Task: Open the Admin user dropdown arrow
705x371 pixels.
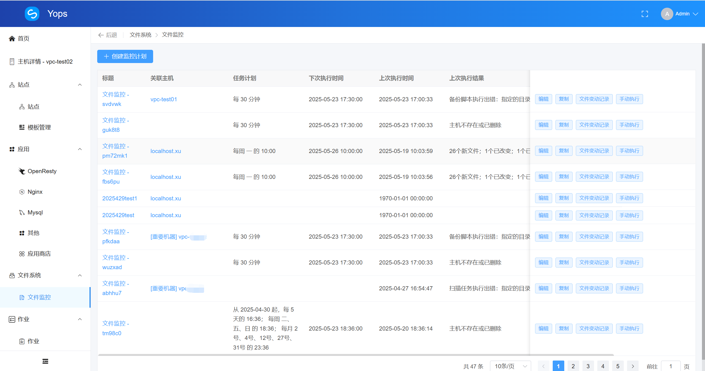Action: pyautogui.click(x=696, y=14)
